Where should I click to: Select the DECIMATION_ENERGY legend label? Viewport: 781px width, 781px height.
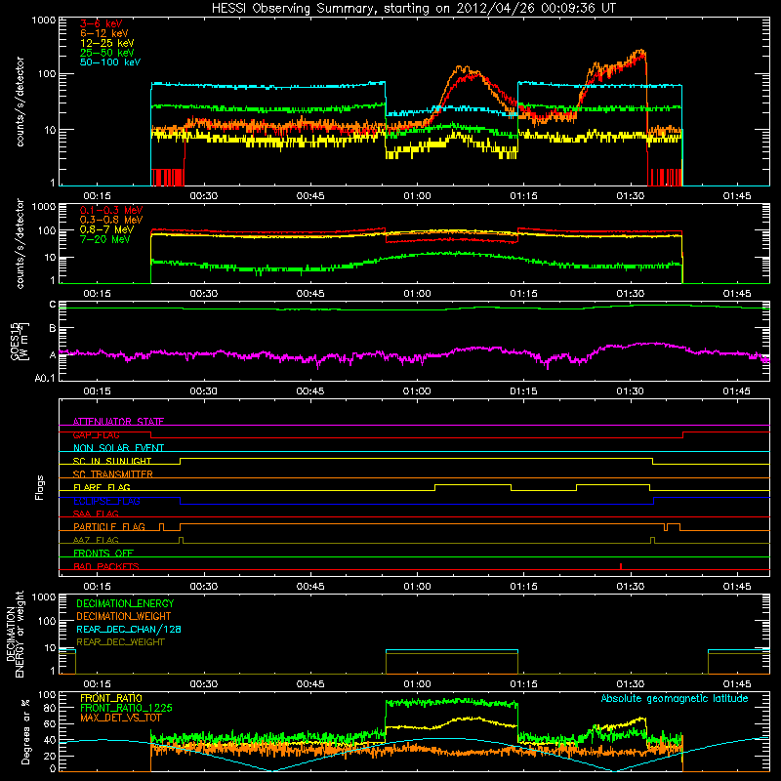(x=125, y=603)
